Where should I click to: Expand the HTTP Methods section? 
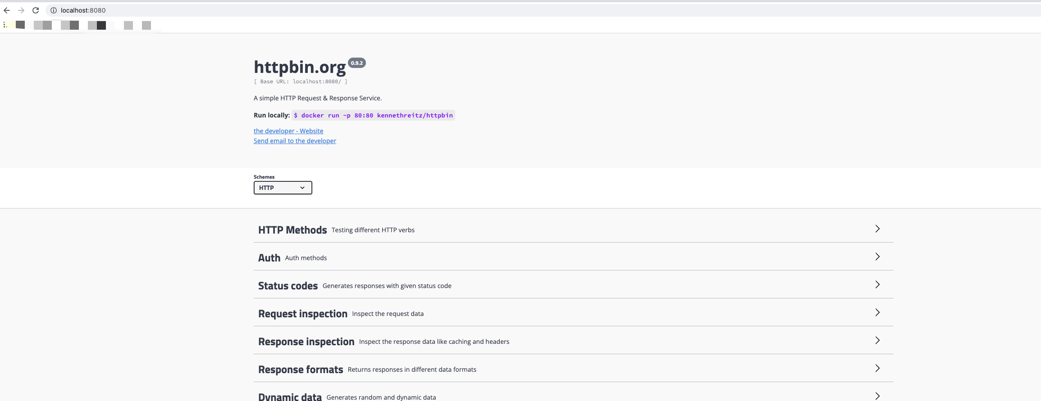[573, 230]
